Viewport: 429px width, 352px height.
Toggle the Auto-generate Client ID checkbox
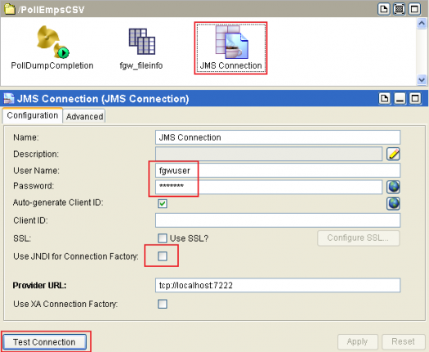click(163, 203)
